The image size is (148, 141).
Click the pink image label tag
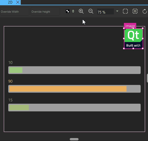(x=130, y=26)
